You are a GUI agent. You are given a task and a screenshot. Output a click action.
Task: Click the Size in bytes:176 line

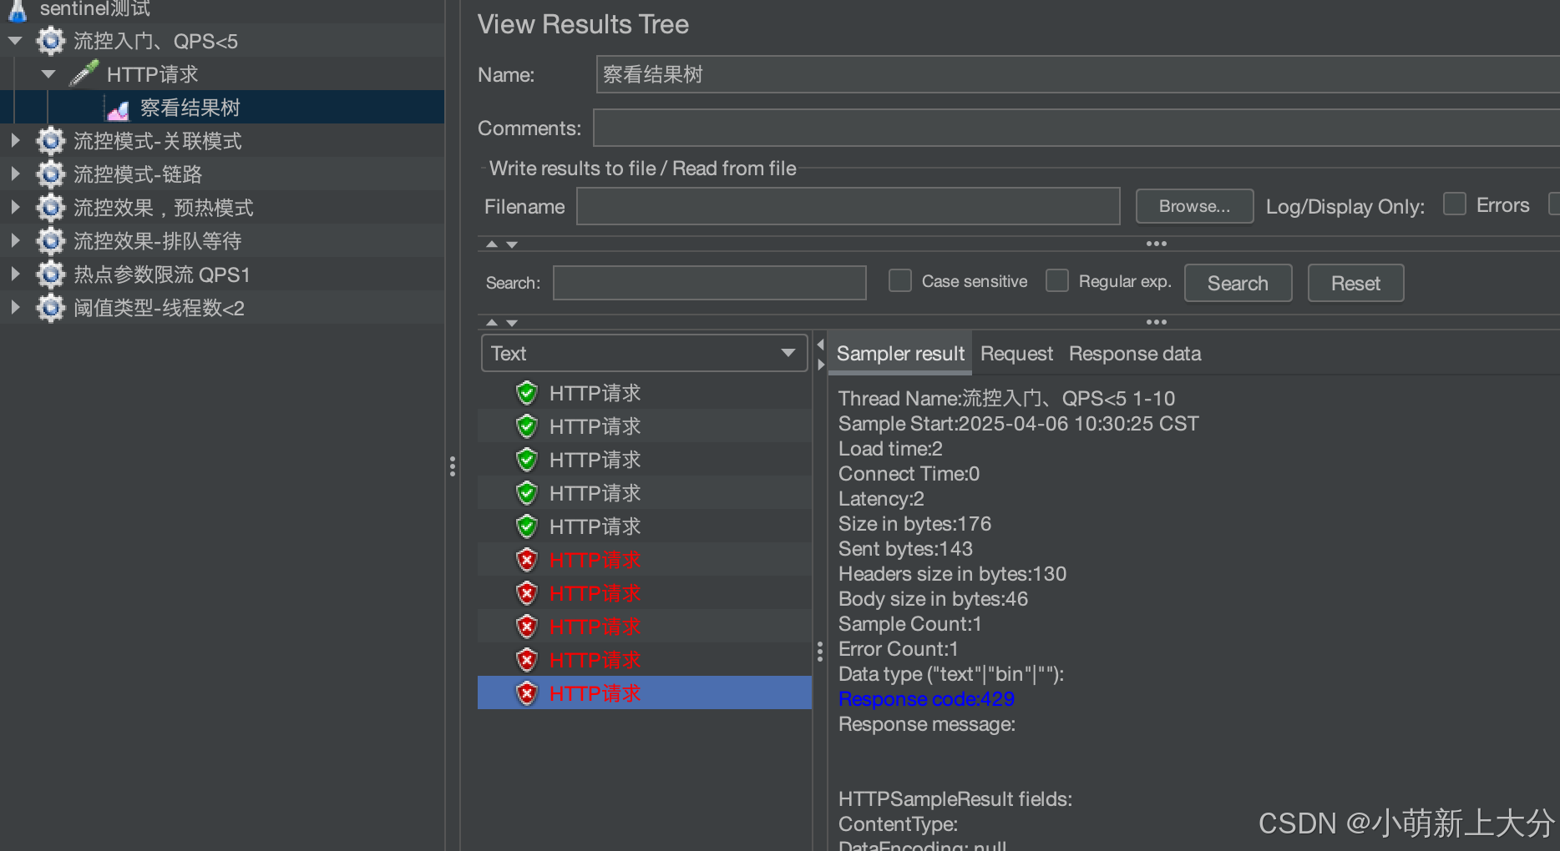tap(914, 524)
